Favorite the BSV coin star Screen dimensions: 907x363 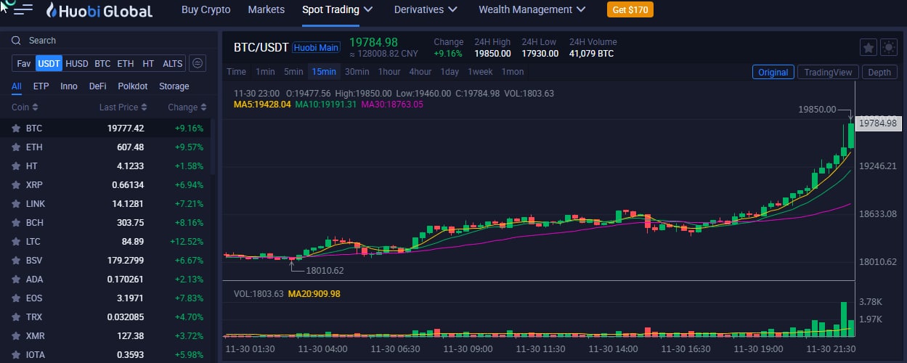16,260
